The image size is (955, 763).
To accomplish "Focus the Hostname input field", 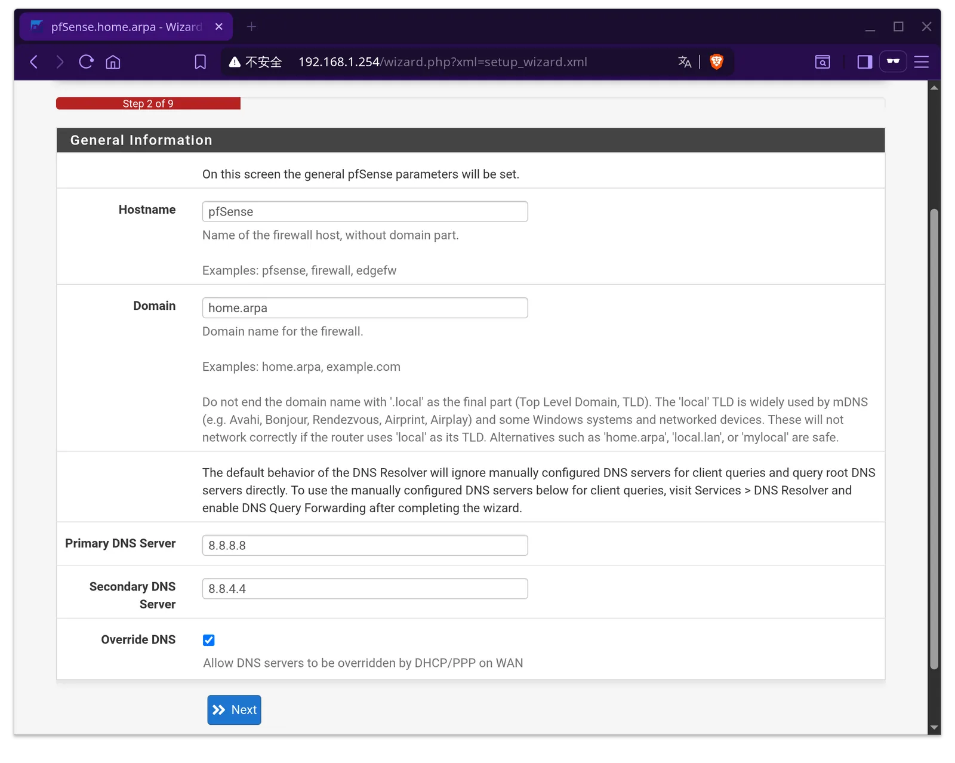I will coord(365,211).
